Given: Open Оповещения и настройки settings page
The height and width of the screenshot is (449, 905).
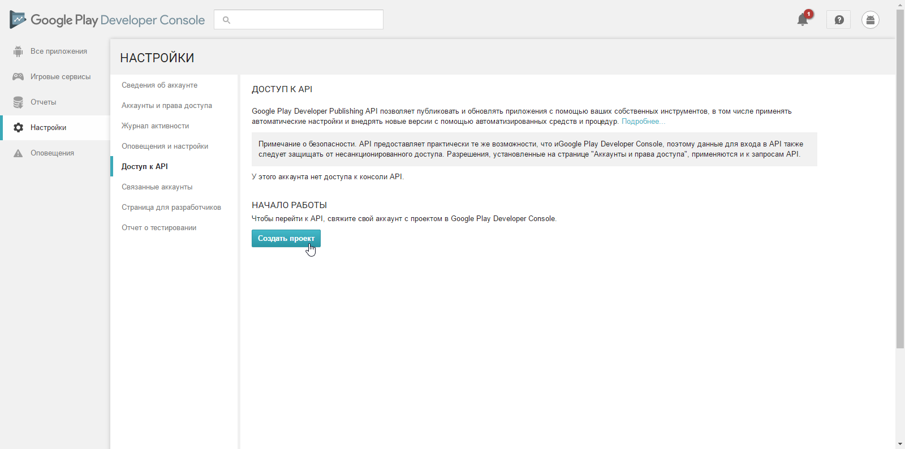Looking at the screenshot, I should (165, 146).
